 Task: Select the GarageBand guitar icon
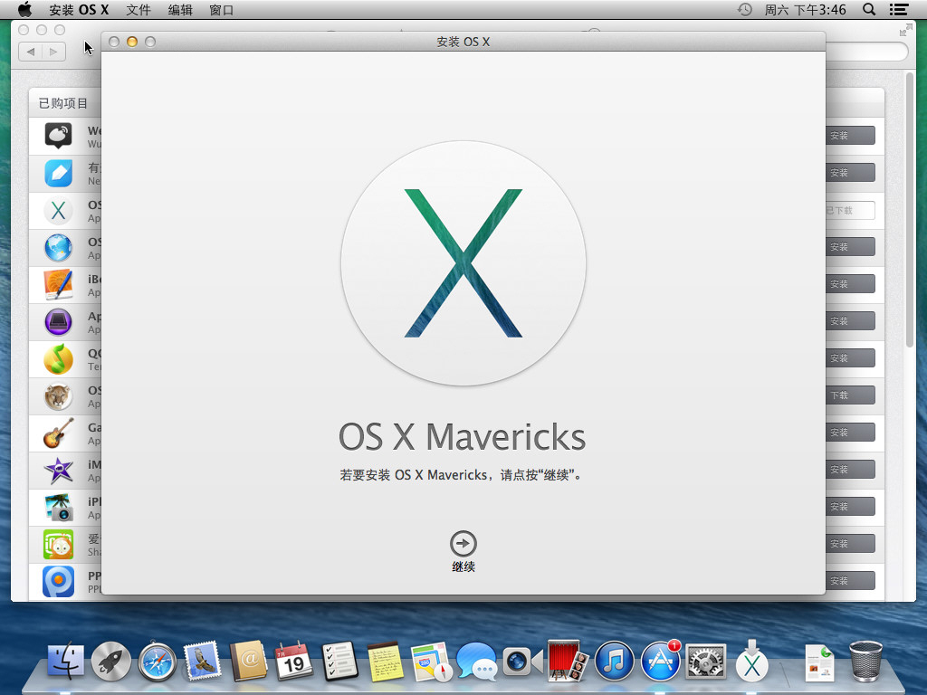[58, 433]
